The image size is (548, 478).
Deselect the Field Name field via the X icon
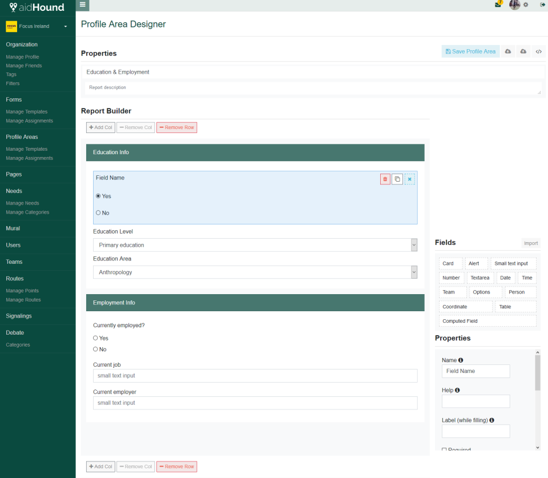[x=410, y=179]
